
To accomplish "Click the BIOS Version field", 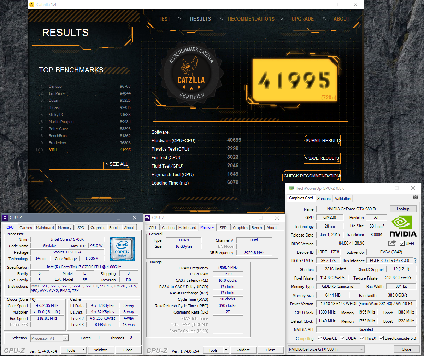I will point(351,244).
